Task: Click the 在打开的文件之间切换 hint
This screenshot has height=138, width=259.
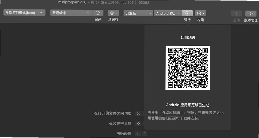Action: [x=113, y=113]
